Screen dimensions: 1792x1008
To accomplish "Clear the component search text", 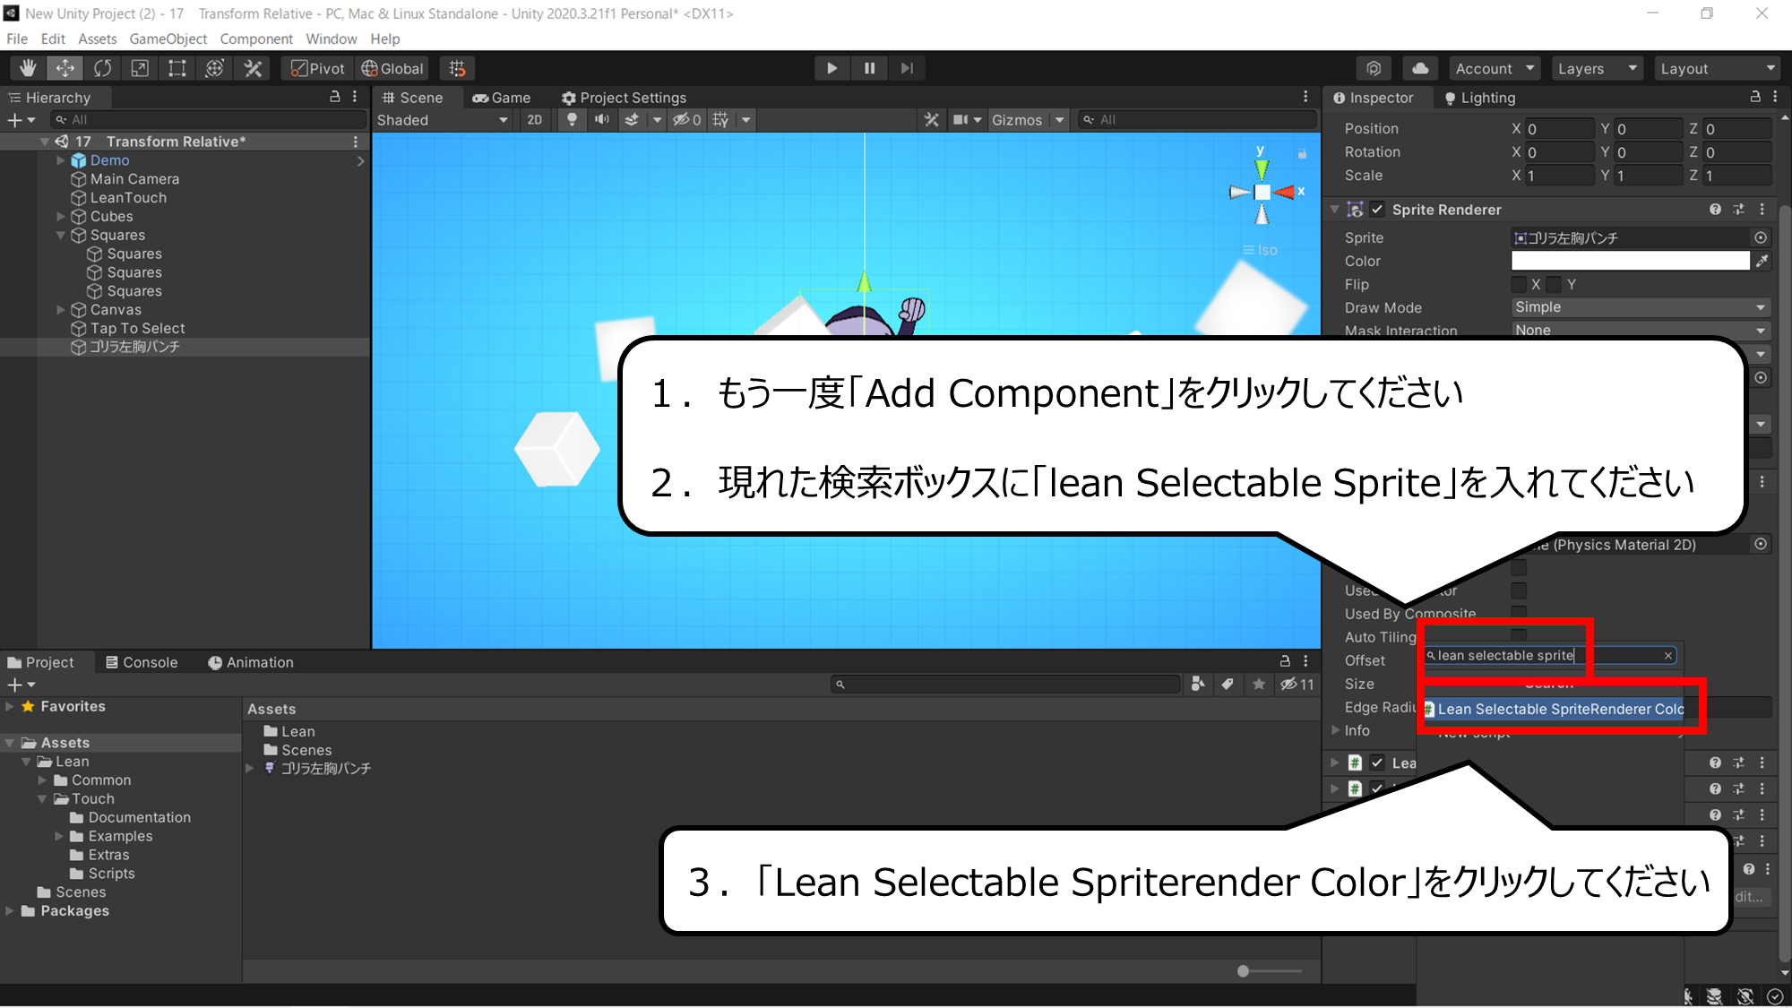I will [1668, 656].
